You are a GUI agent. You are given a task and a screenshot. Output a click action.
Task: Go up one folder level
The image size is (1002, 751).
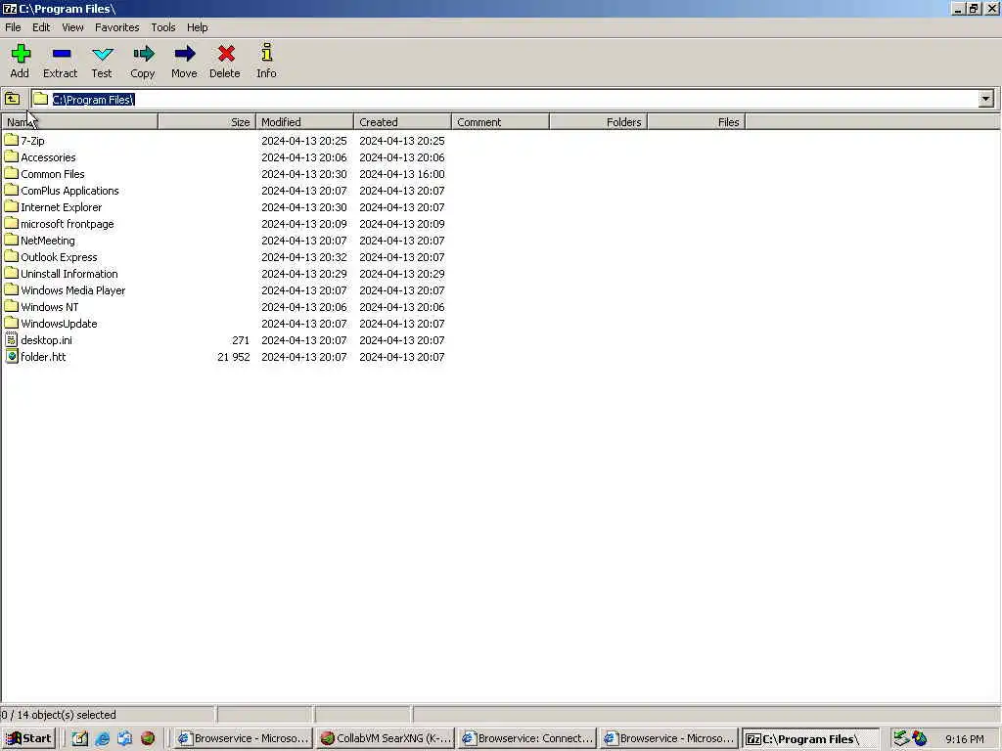pyautogui.click(x=12, y=99)
